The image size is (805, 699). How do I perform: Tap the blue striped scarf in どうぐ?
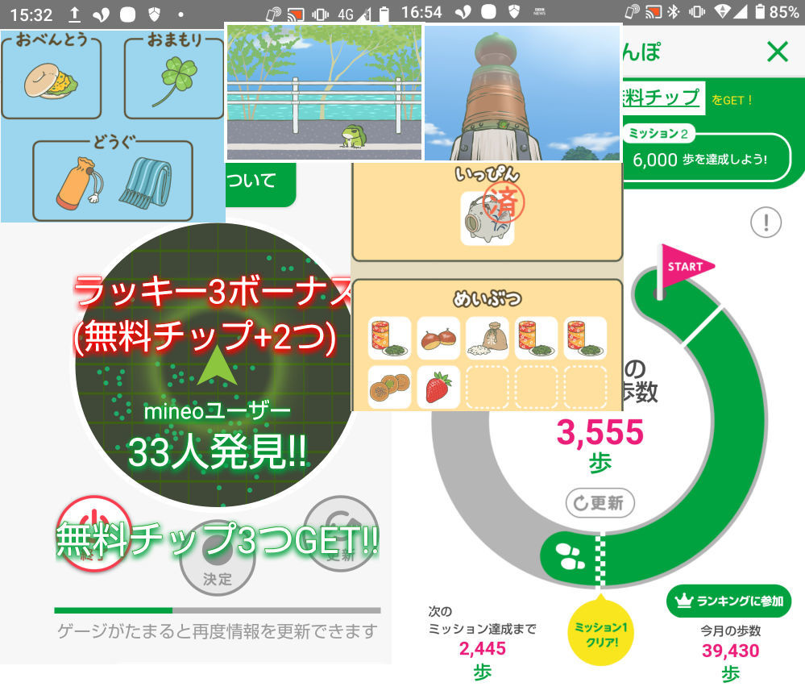(147, 181)
